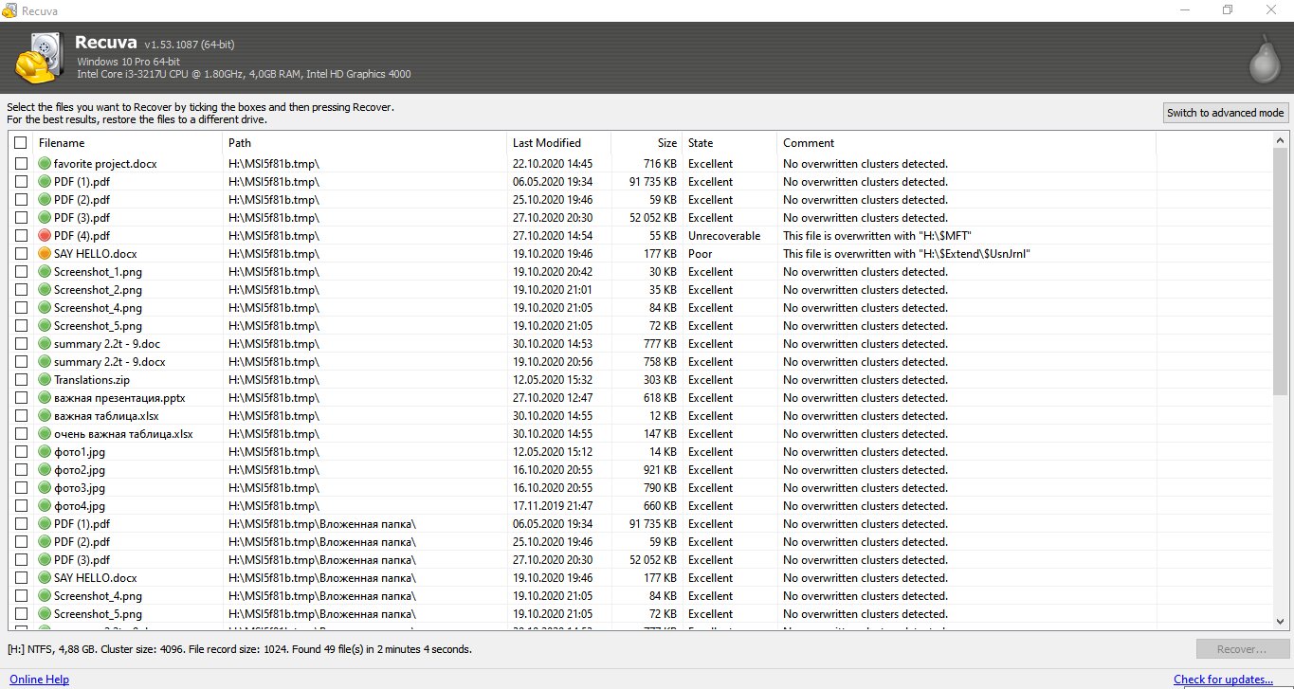Screen dimensions: 1294x689
Task: Click the 303 KB size cell
Action: click(660, 380)
